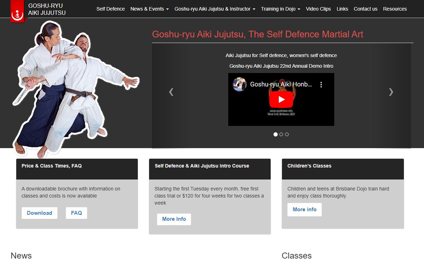Image resolution: width=424 pixels, height=261 pixels.
Task: Go to next carousel slide arrow
Action: click(x=391, y=92)
